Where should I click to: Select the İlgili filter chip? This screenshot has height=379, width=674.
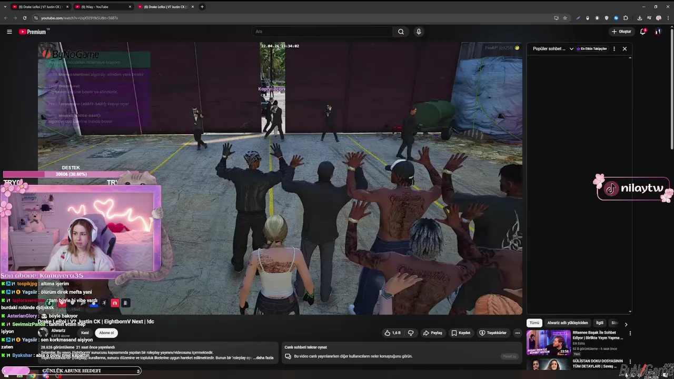599,323
